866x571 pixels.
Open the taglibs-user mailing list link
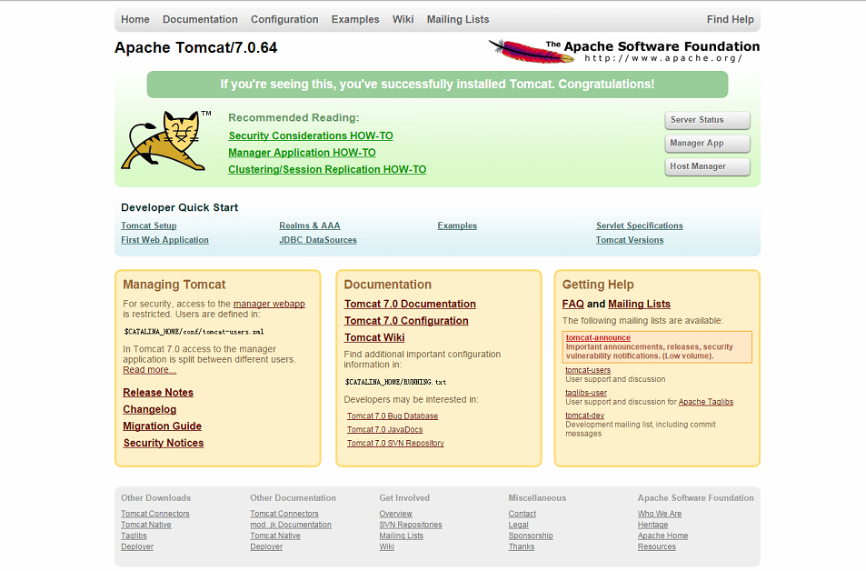point(585,393)
